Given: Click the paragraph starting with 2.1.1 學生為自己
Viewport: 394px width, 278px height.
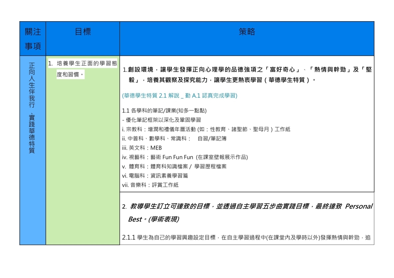Looking at the screenshot, I should pos(246,237).
